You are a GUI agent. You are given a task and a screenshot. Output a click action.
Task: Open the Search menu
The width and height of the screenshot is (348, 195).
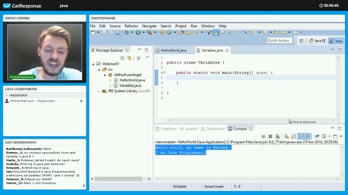tap(166, 26)
